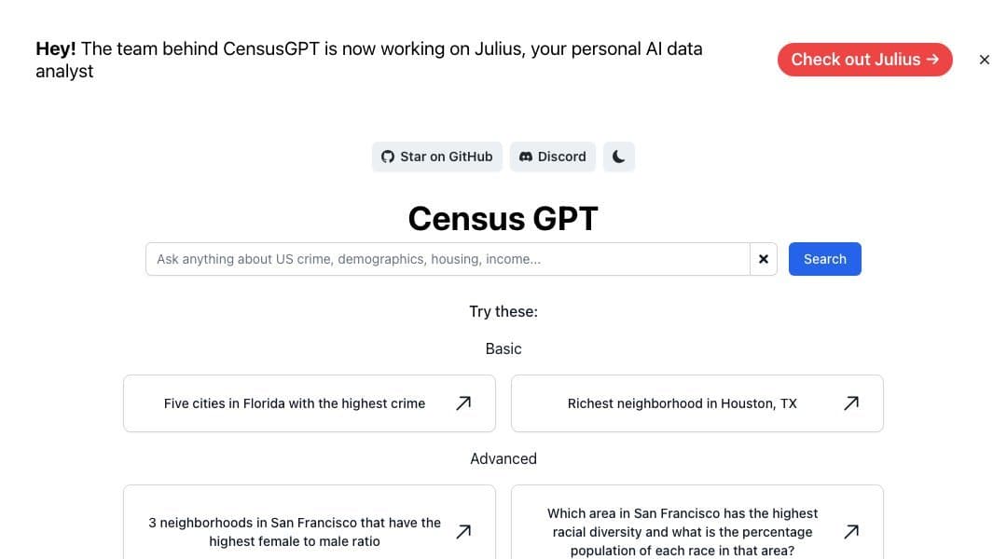Click the arrow inside the Check out Julius button
This screenshot has width=1007, height=559.
(931, 59)
